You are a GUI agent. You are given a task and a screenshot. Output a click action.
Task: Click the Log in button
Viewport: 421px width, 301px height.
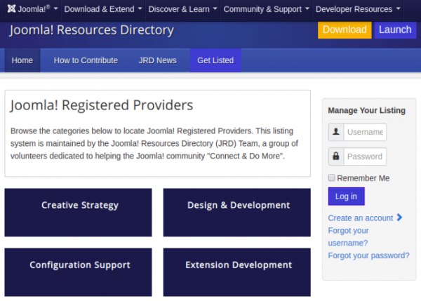346,196
